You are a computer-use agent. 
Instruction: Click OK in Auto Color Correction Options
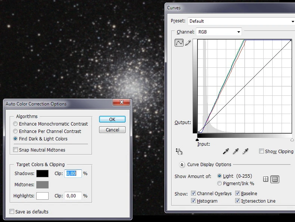click(112, 120)
